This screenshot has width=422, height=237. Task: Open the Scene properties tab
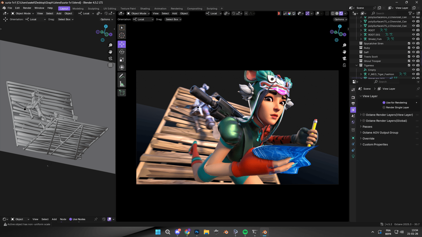coord(353,116)
